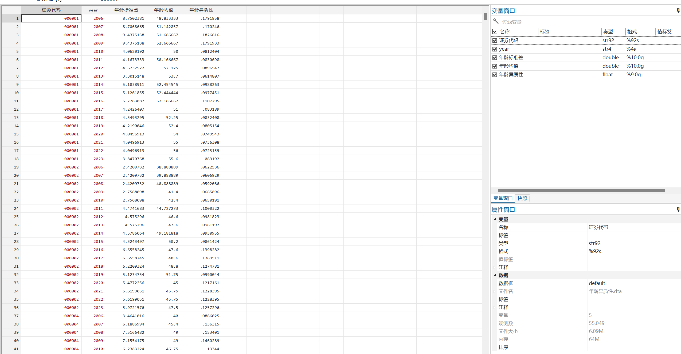Viewport: 681px width, 354px height.
Task: Sort variables by the 类型 column header
Action: coord(608,31)
